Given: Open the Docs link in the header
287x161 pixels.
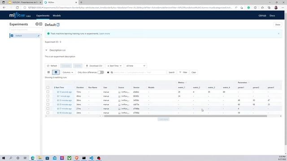Looking at the screenshot, I should click(x=272, y=16).
